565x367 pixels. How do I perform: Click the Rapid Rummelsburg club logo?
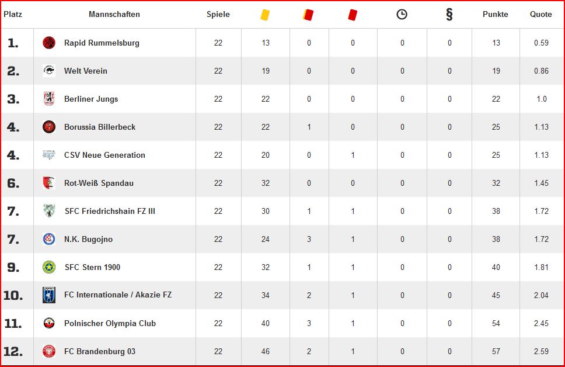[49, 43]
